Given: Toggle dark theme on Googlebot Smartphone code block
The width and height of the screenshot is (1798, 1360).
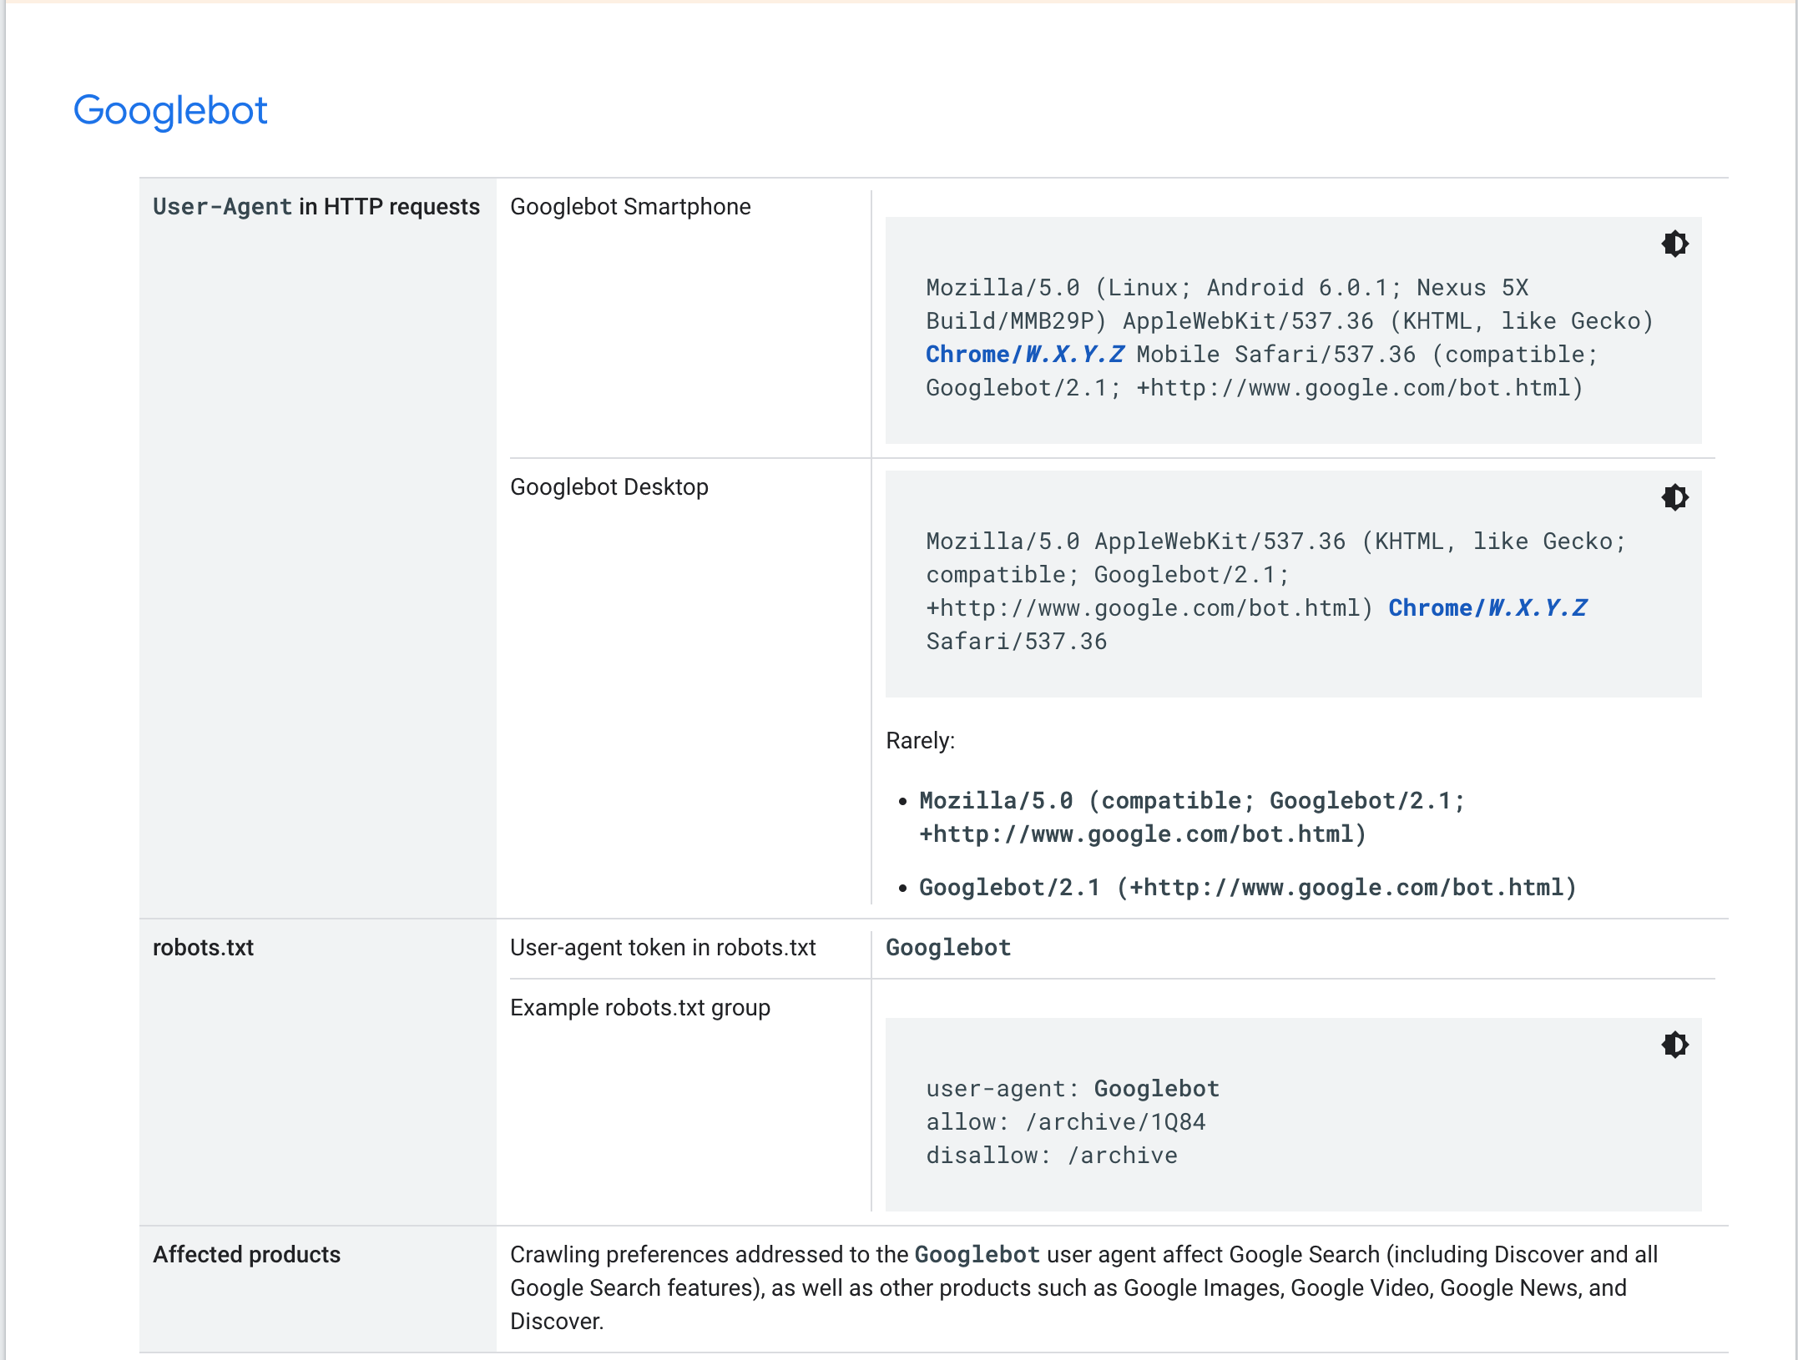Looking at the screenshot, I should pos(1674,244).
